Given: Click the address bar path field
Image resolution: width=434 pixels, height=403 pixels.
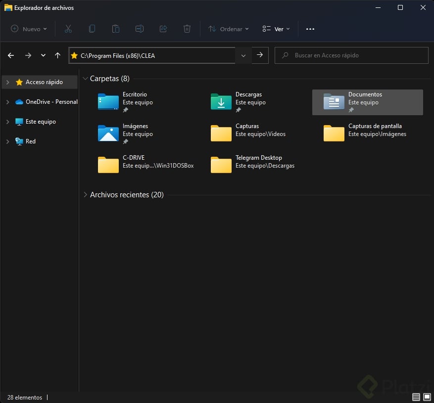Looking at the screenshot, I should point(152,55).
